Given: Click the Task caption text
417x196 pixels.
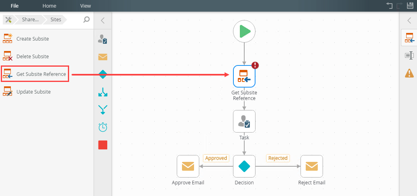Looking at the screenshot, I should (244, 138).
